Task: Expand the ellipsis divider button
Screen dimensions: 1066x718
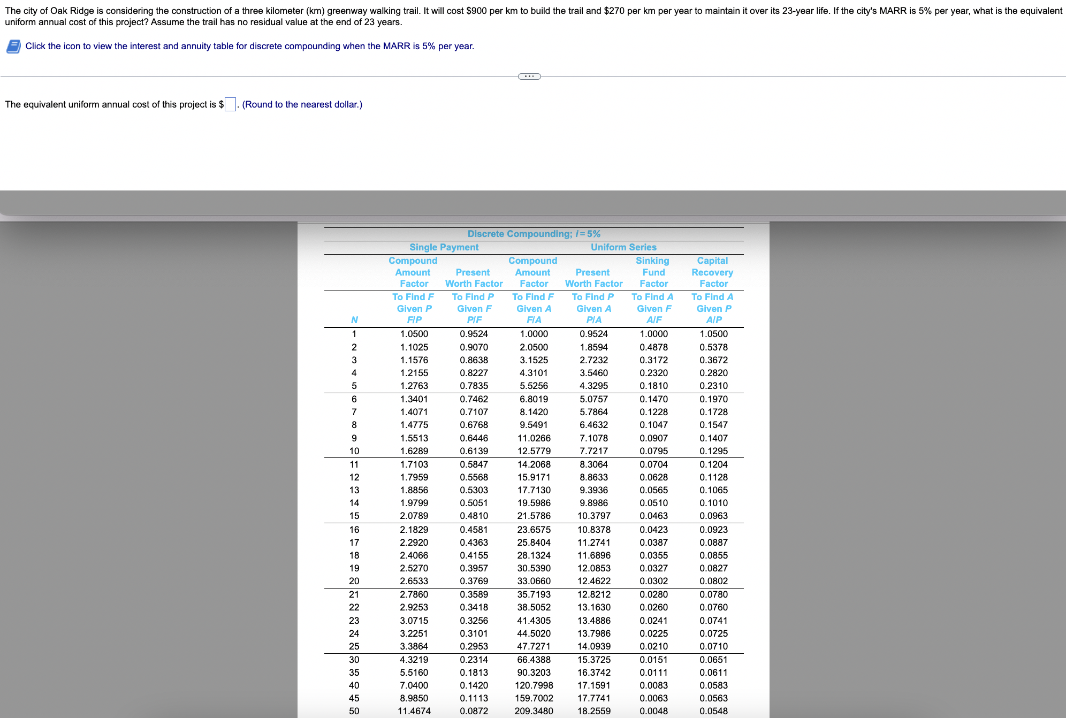Action: (529, 76)
